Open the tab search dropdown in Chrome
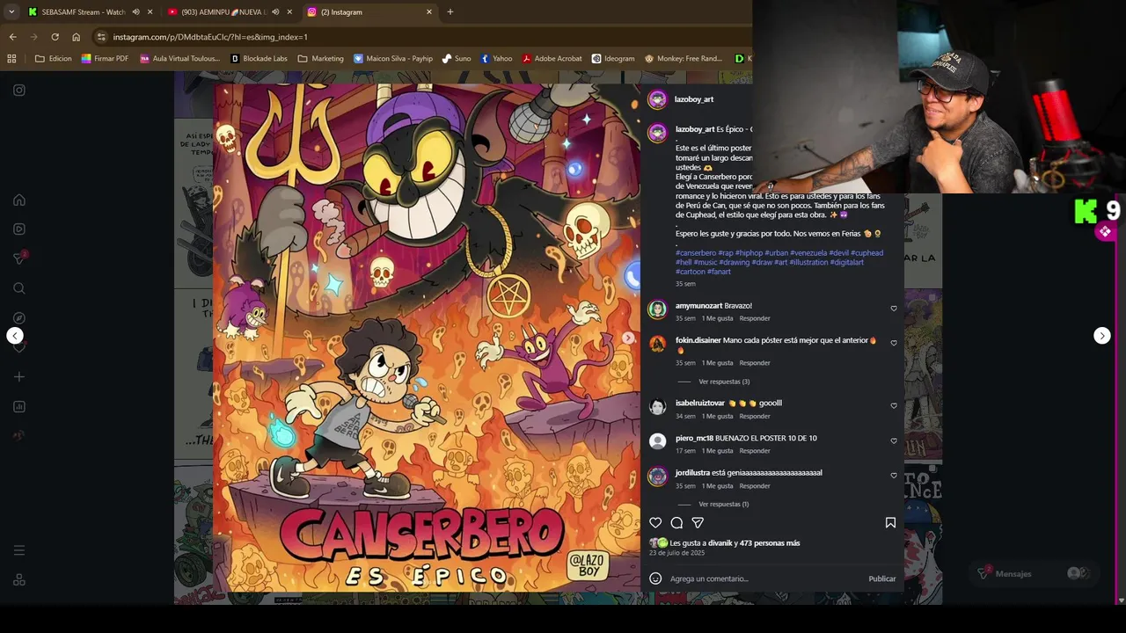Screen dimensions: 1126x633 click(x=11, y=11)
